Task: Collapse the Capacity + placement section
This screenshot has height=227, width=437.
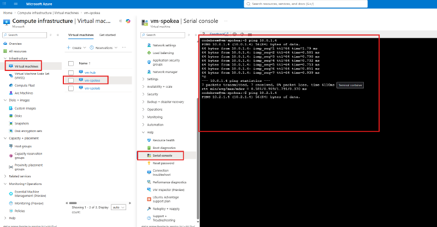Action: 5,138
